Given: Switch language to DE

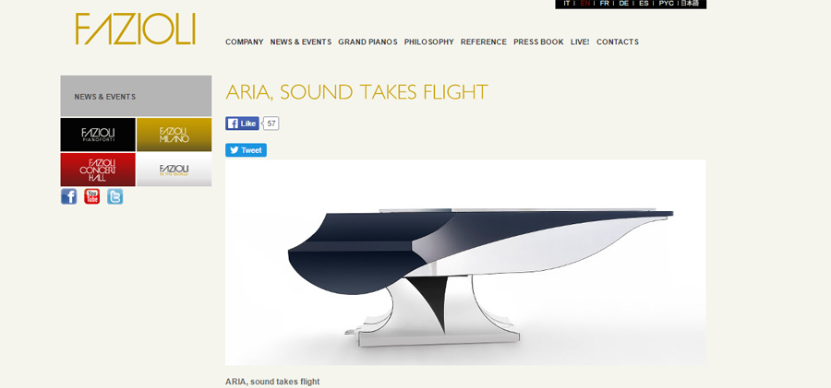Looking at the screenshot, I should [624, 3].
